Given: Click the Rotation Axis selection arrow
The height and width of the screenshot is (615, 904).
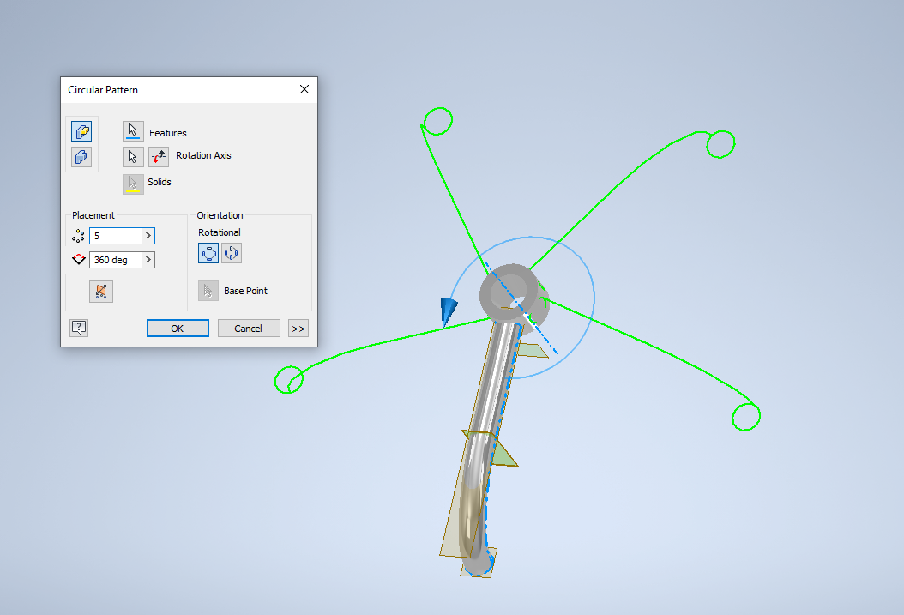Looking at the screenshot, I should 133,156.
